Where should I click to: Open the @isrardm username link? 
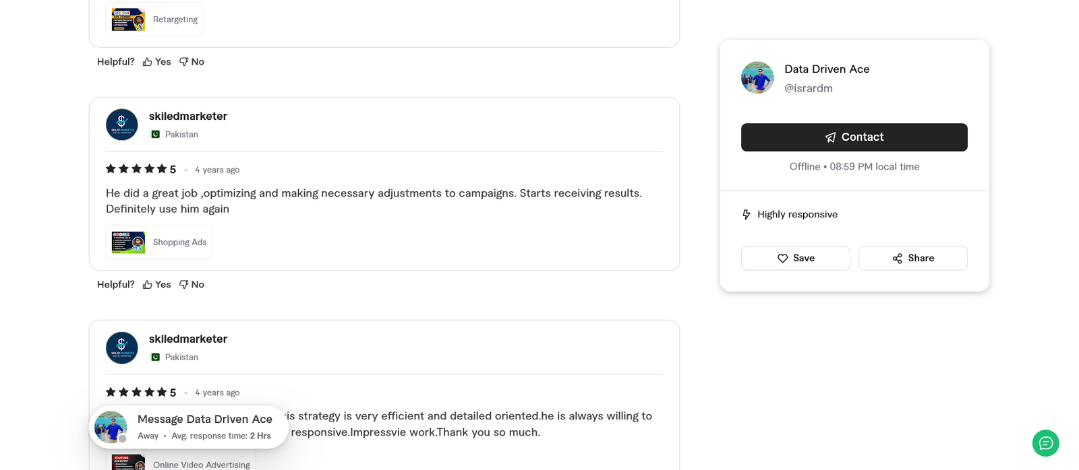809,88
